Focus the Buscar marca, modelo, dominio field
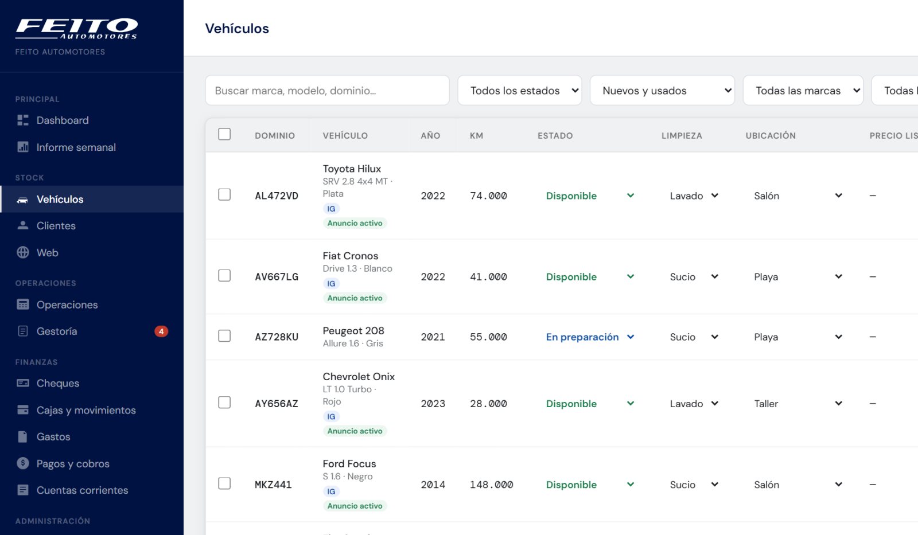918x535 pixels. (x=327, y=90)
